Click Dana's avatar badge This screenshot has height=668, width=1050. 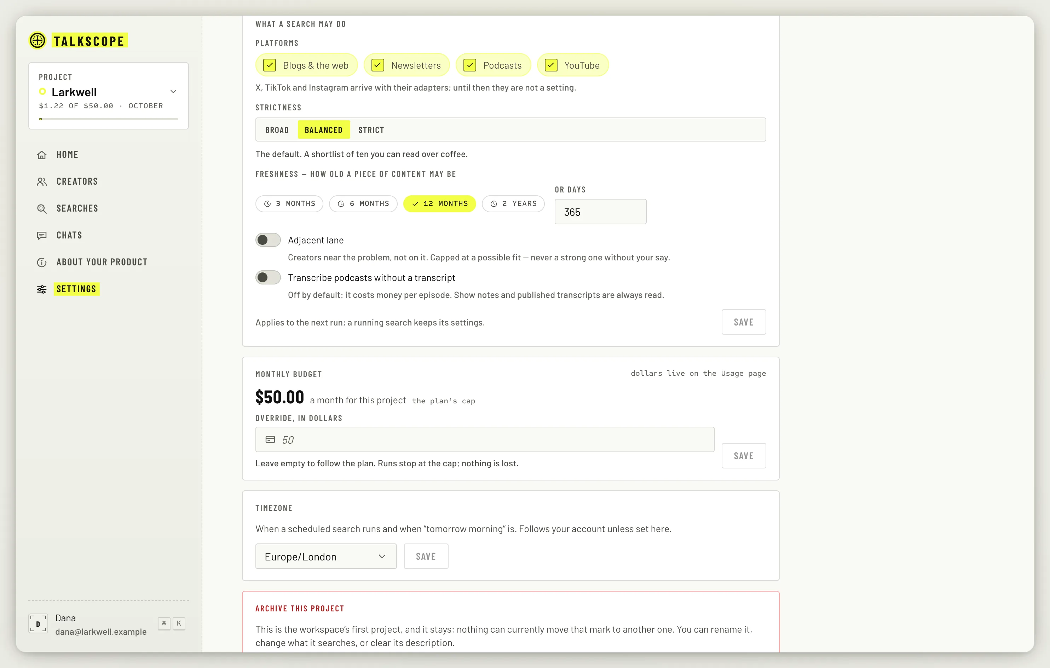coord(38,623)
